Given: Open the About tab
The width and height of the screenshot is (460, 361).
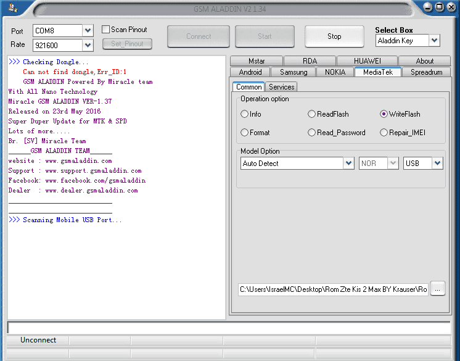Looking at the screenshot, I should [424, 60].
